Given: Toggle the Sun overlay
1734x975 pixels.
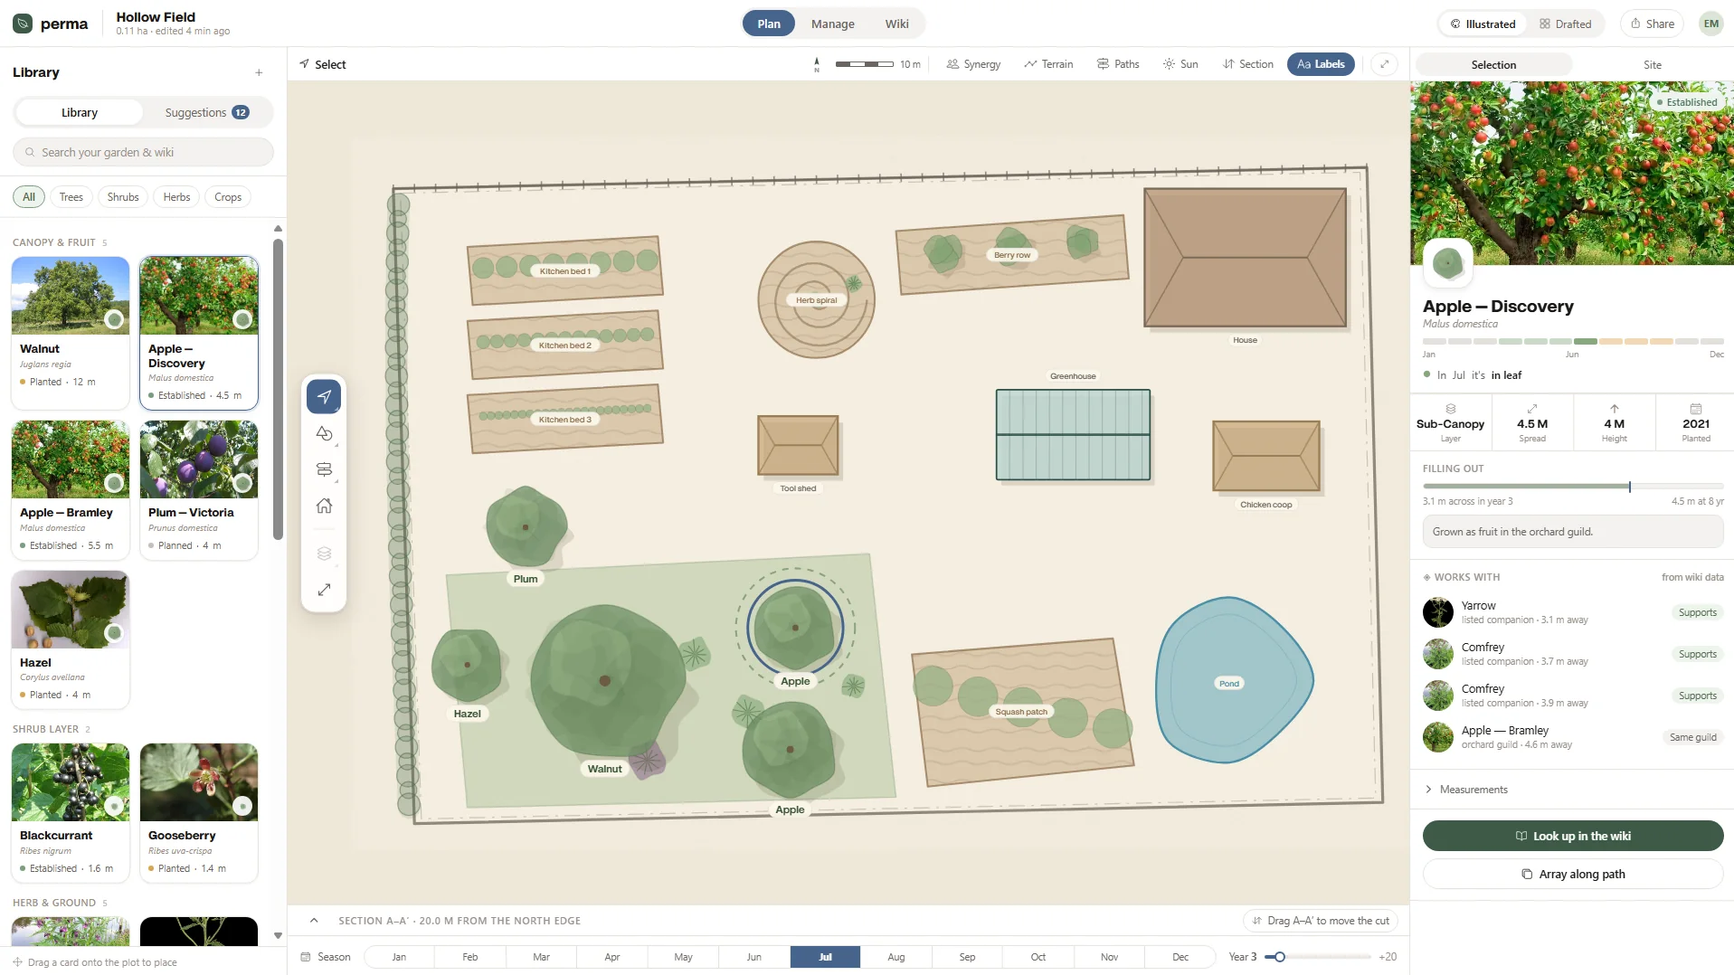Looking at the screenshot, I should coord(1180,64).
